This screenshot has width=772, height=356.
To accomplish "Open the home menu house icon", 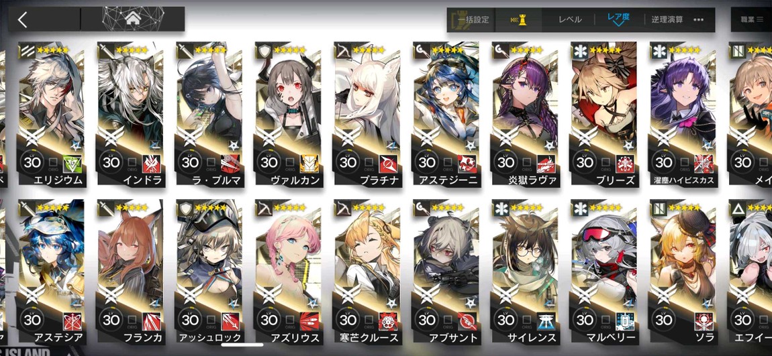I will [x=132, y=19].
